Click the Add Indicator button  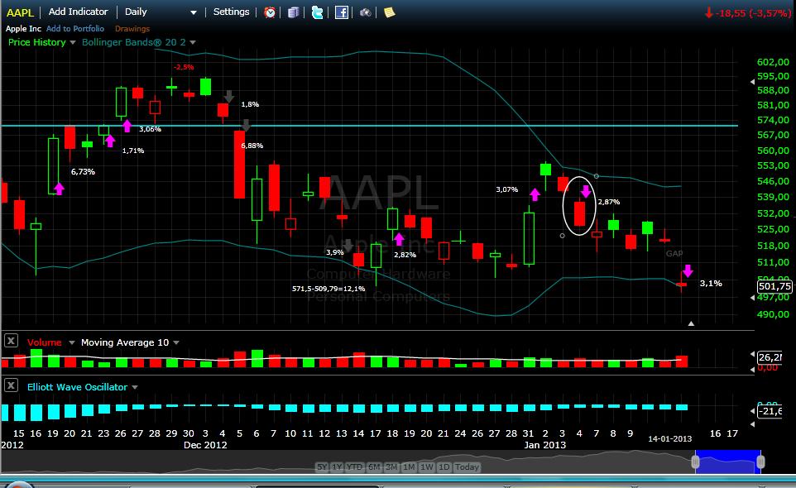pyautogui.click(x=78, y=12)
